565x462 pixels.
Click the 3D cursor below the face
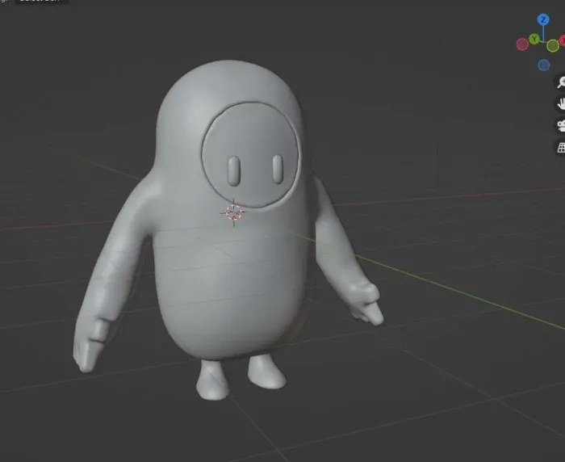click(233, 212)
